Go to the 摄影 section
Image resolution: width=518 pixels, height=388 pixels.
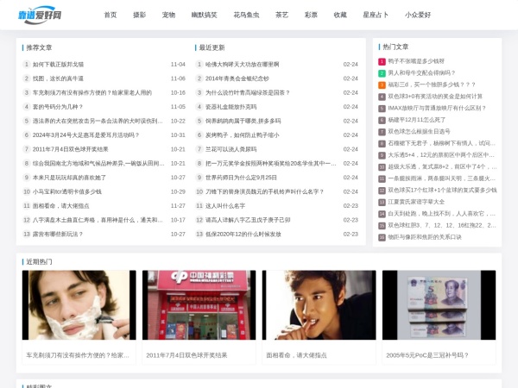coord(139,15)
